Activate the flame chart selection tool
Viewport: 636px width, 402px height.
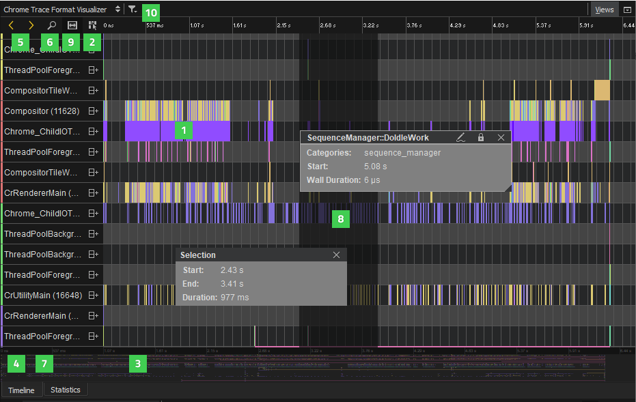point(91,25)
